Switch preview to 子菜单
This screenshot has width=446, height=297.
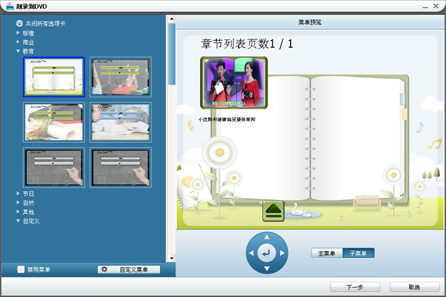click(x=358, y=253)
